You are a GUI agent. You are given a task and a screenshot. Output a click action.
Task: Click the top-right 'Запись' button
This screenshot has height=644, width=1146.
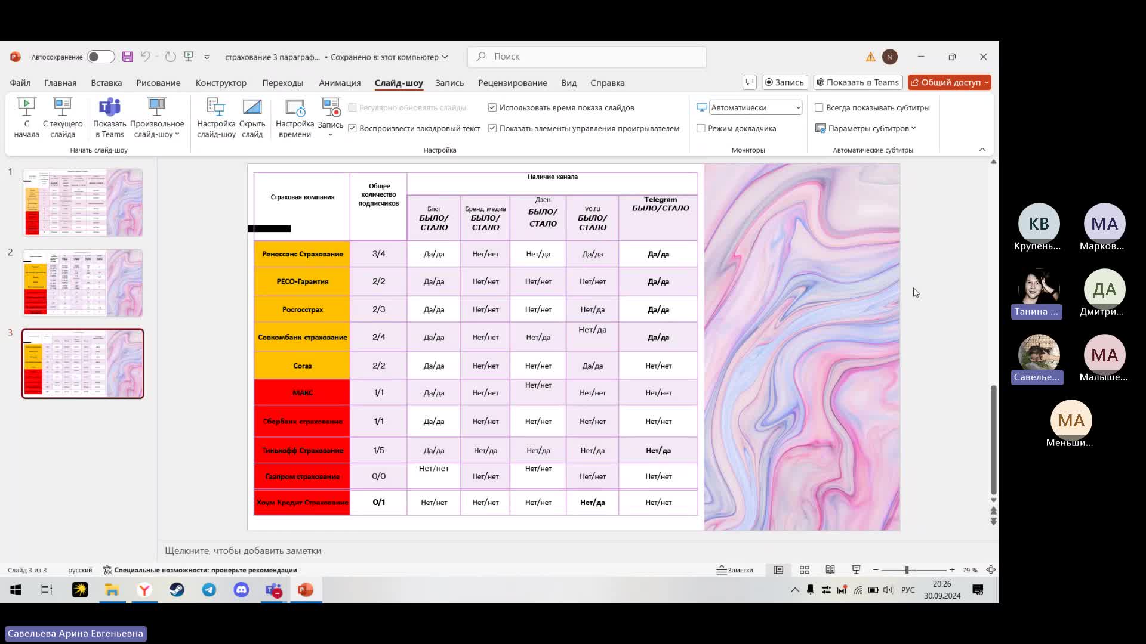(x=784, y=82)
